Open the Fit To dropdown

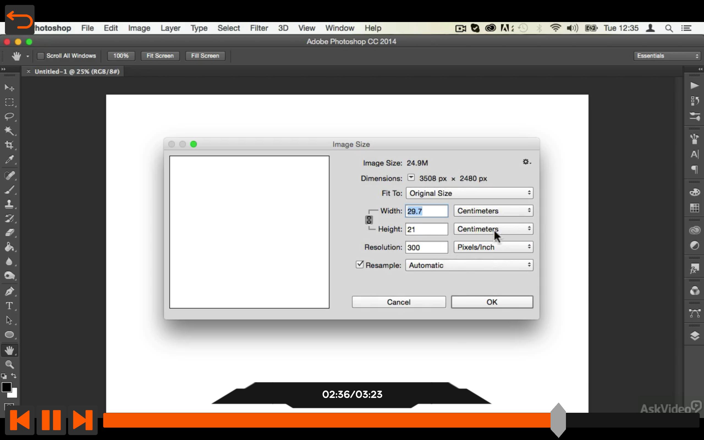coord(469,193)
